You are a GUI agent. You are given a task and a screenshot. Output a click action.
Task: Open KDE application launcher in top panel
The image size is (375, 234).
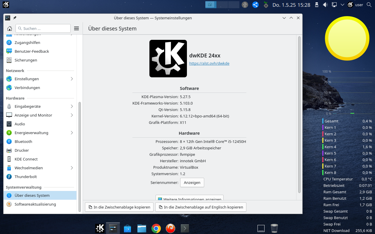click(x=6, y=5)
